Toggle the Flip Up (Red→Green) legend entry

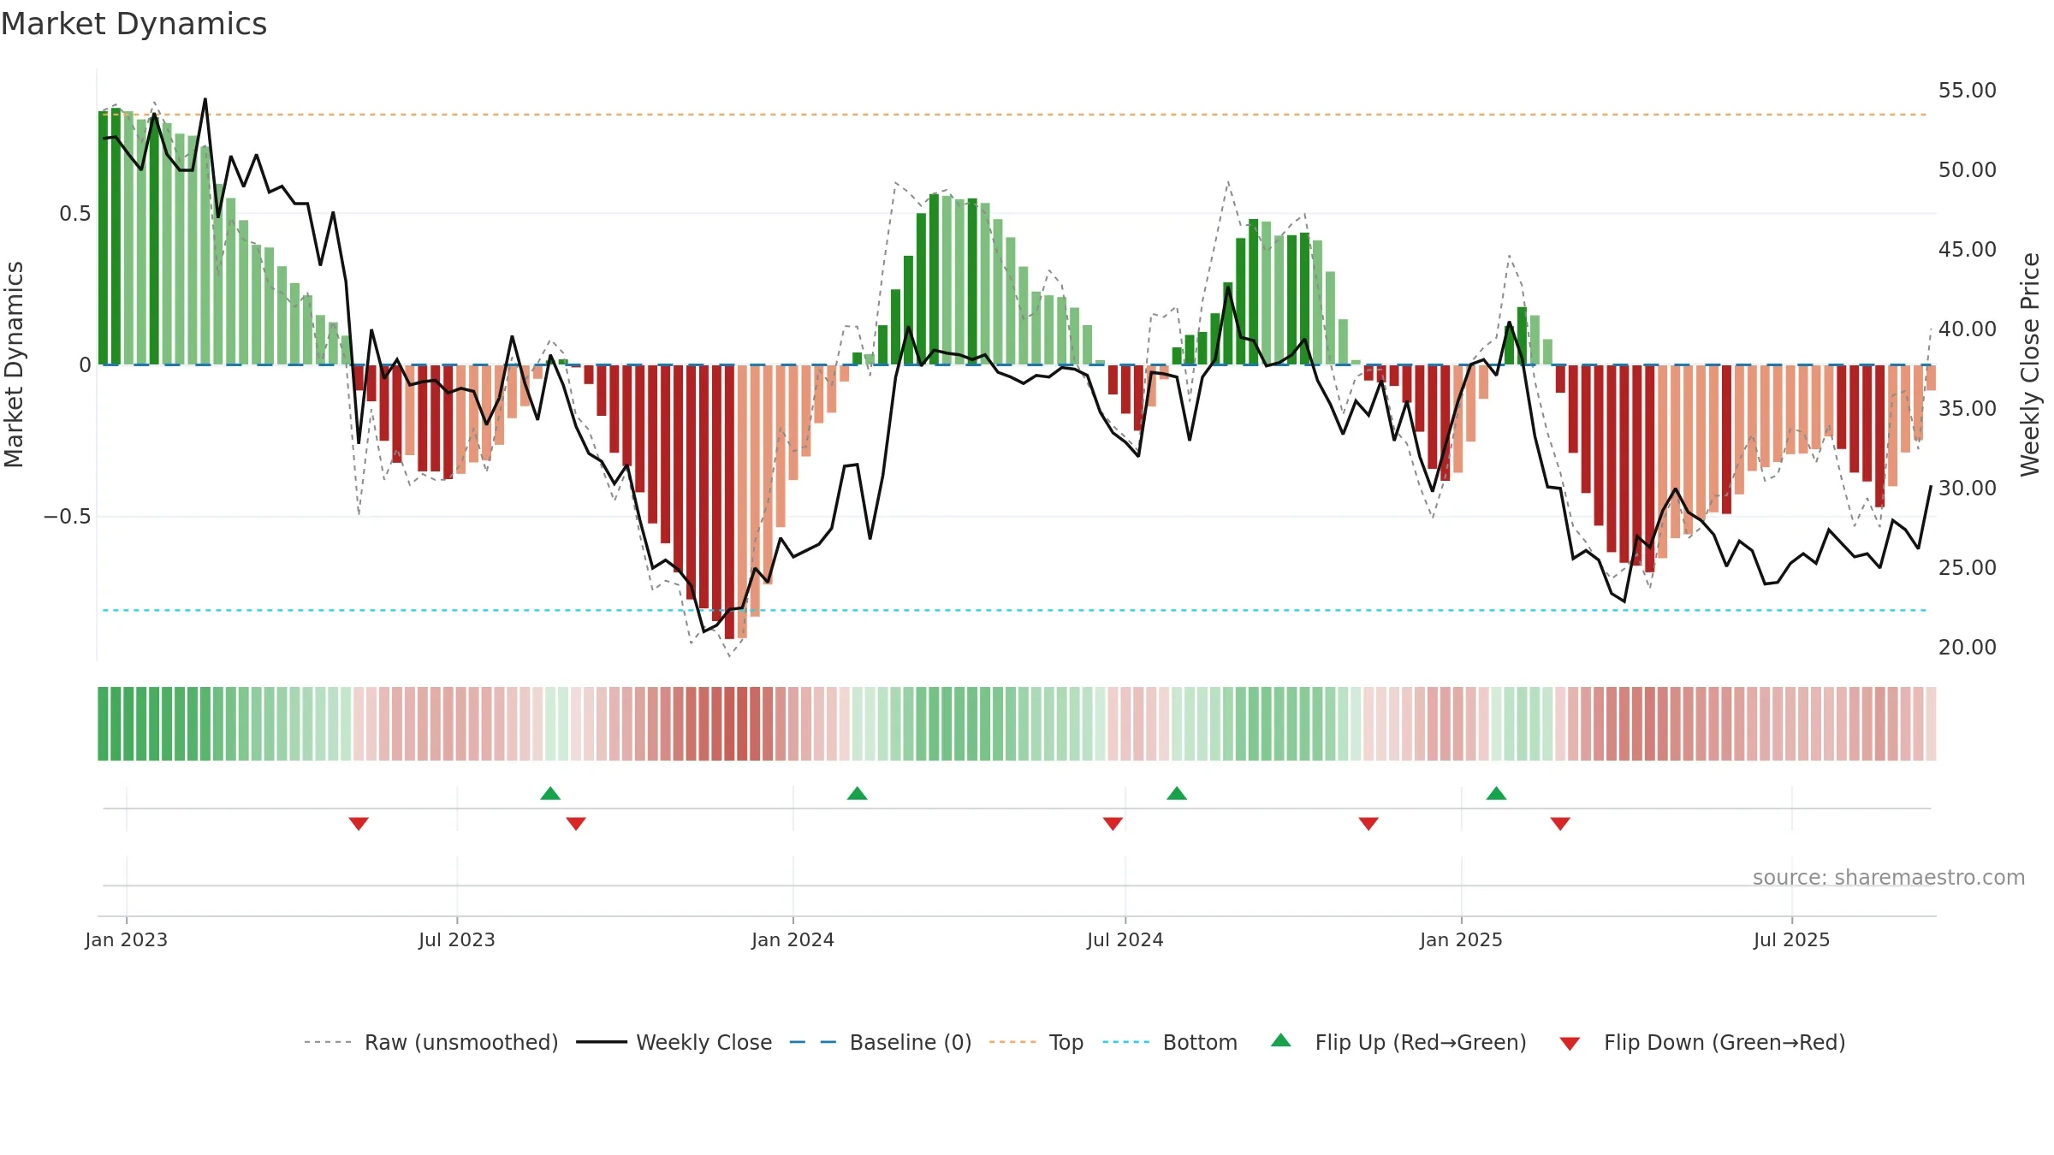tap(1398, 1042)
